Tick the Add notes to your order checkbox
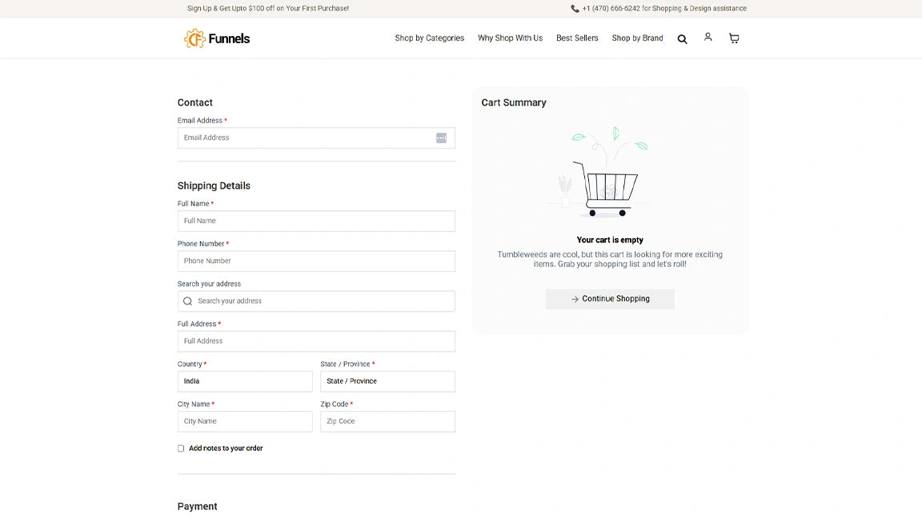This screenshot has width=922, height=518. pyautogui.click(x=181, y=448)
